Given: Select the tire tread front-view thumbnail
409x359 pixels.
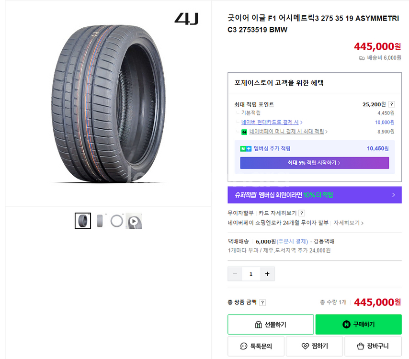Looking at the screenshot, I should tap(100, 221).
